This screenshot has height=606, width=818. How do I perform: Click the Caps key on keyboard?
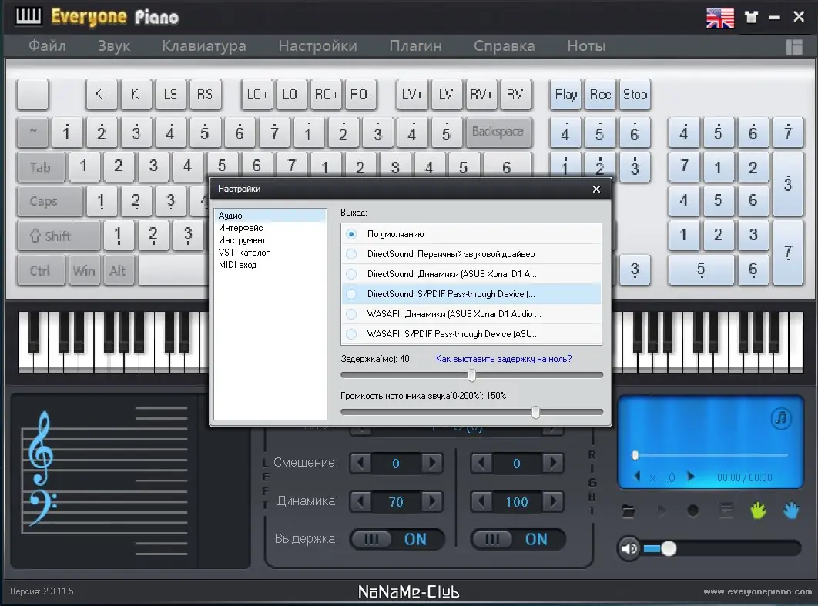click(x=49, y=201)
